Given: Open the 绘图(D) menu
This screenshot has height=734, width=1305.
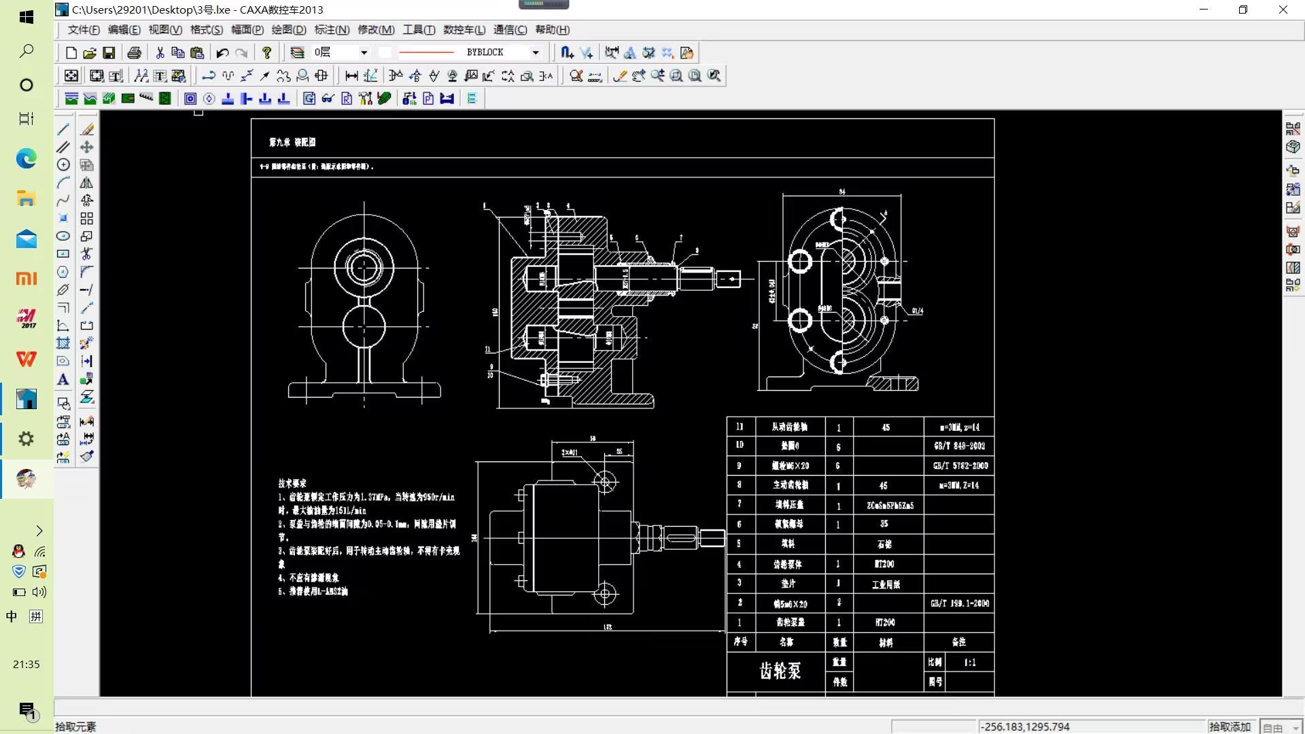Looking at the screenshot, I should coord(288,30).
